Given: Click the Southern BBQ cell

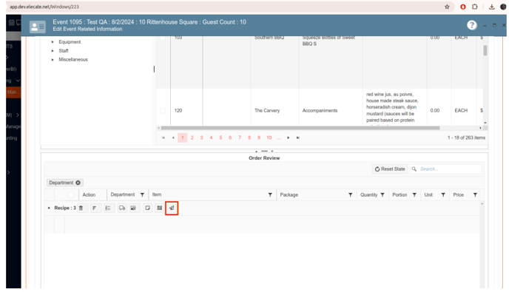Looking at the screenshot, I should click(269, 38).
